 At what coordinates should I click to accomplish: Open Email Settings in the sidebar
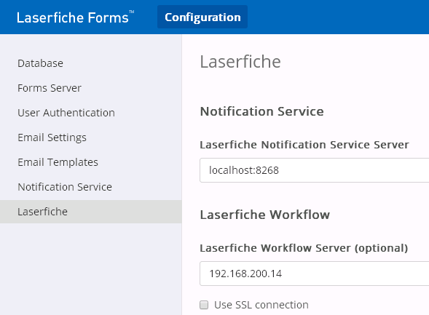[52, 137]
